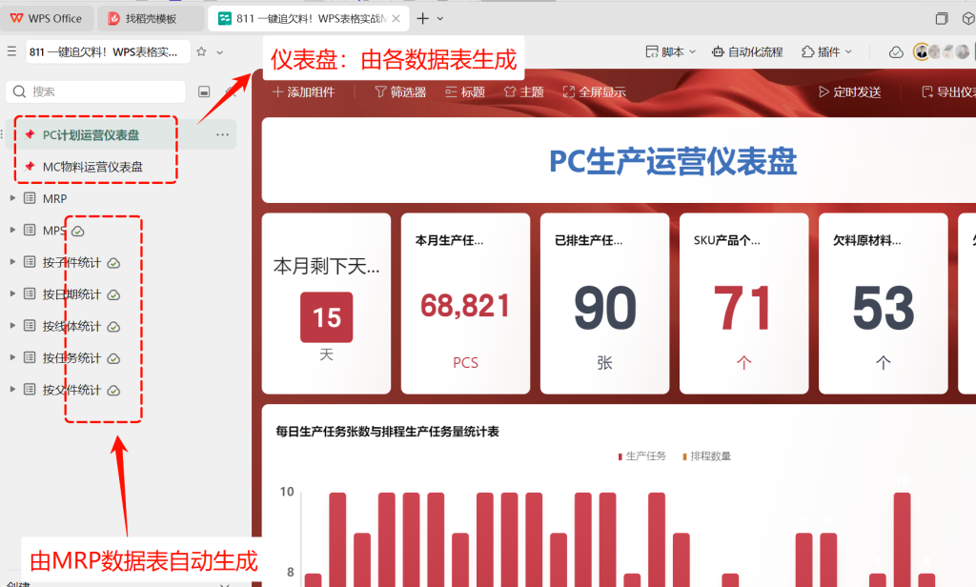Image resolution: width=976 pixels, height=587 pixels.
Task: Open the 脚本 dropdown menu
Action: (x=670, y=51)
